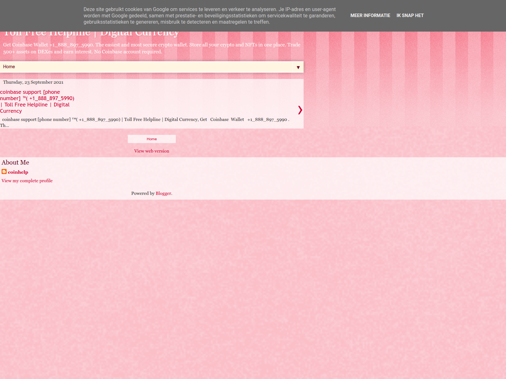Expand the page list via the down arrow
The height and width of the screenshot is (379, 506).
pyautogui.click(x=298, y=67)
